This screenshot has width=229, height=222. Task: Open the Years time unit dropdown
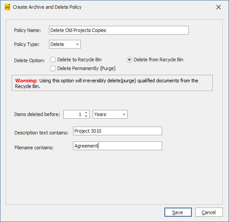coord(110,114)
